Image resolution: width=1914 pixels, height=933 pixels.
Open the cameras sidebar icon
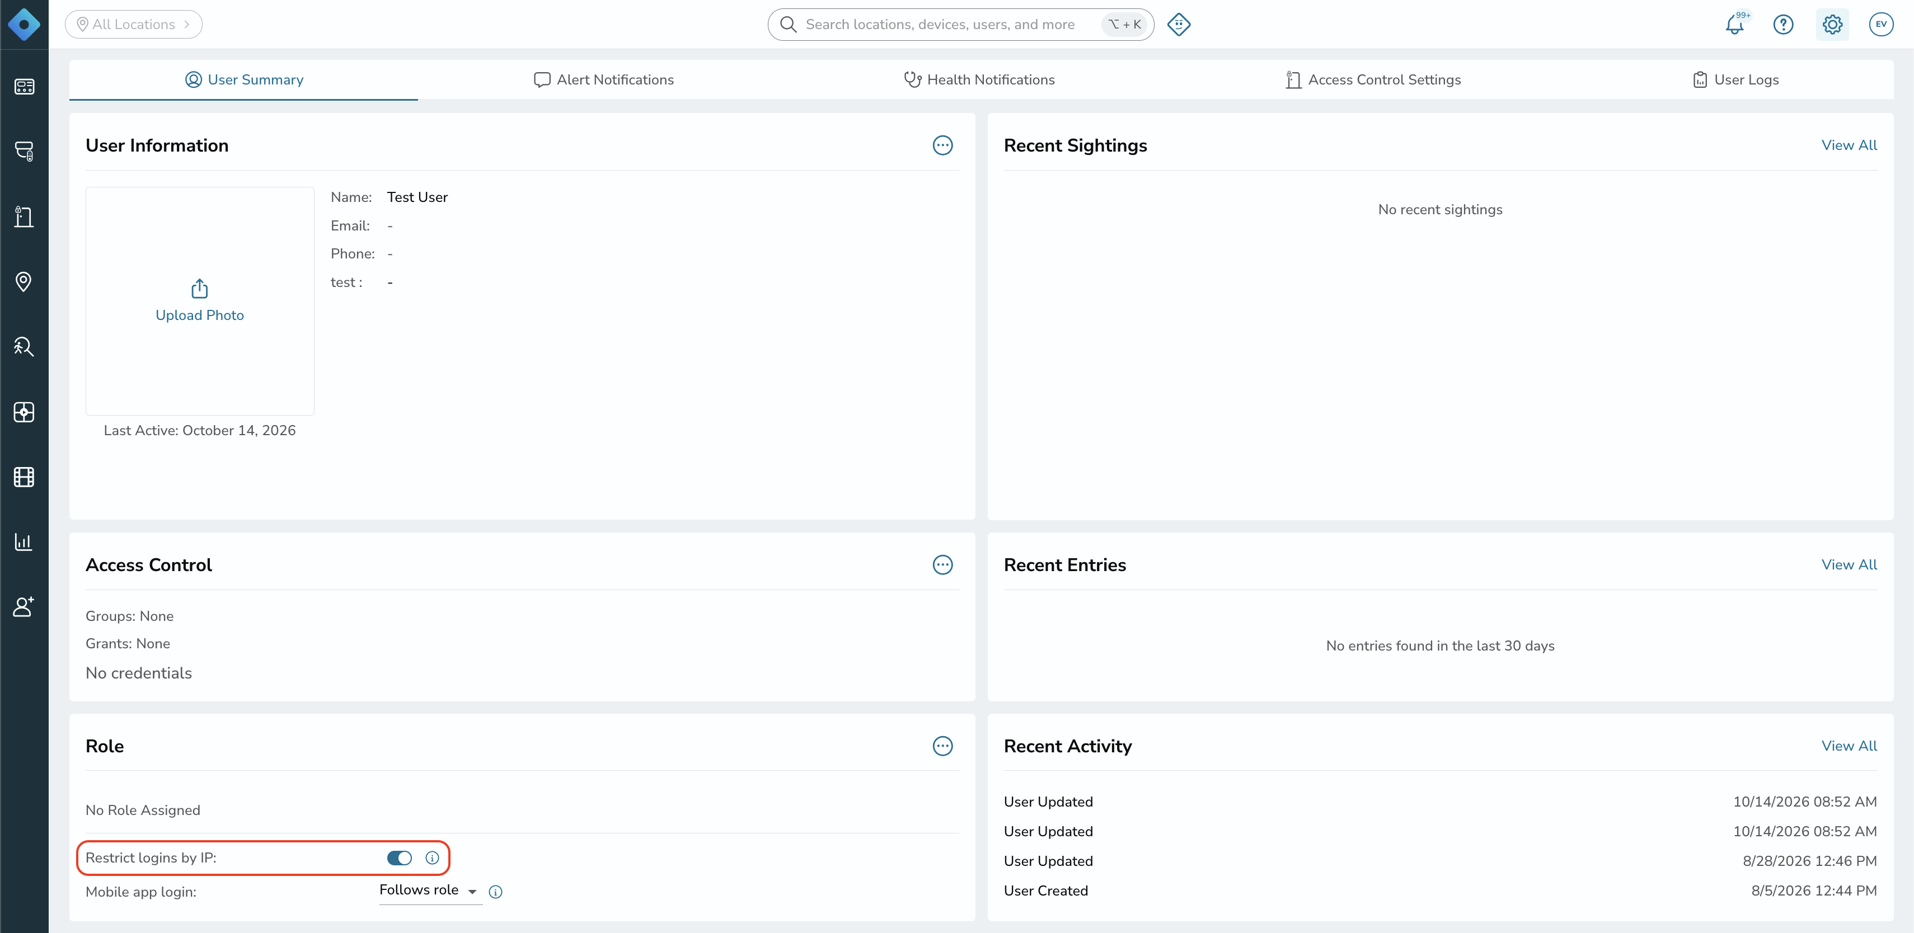pyautogui.click(x=24, y=152)
